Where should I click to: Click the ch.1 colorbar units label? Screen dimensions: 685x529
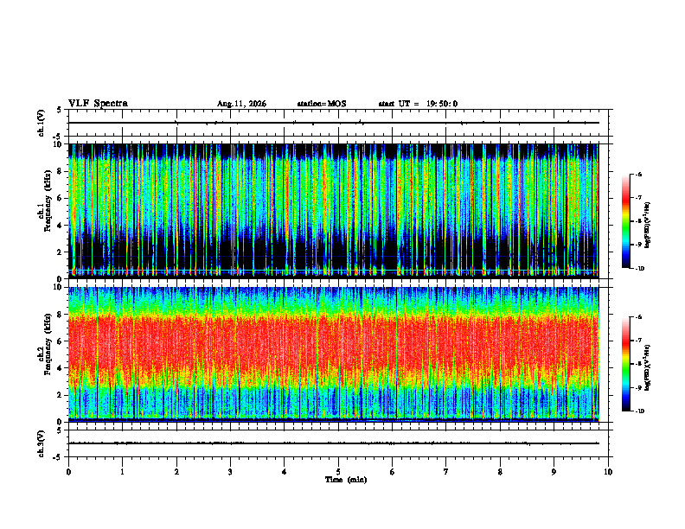click(x=648, y=225)
